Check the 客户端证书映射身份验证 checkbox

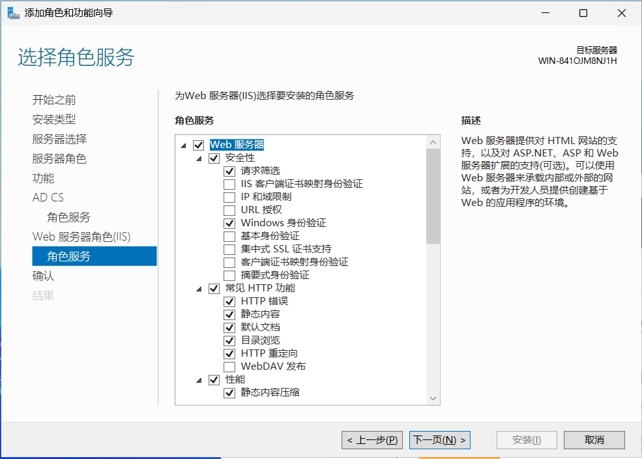click(x=229, y=263)
